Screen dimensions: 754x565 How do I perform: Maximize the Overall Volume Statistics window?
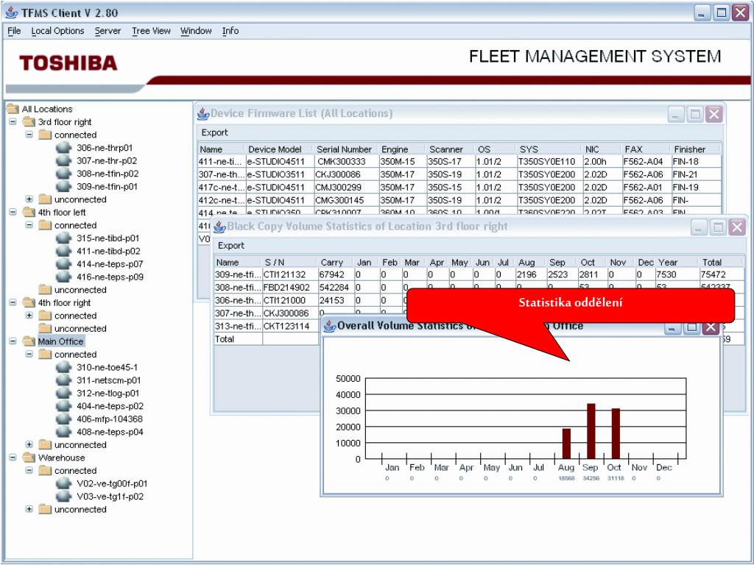coord(691,327)
